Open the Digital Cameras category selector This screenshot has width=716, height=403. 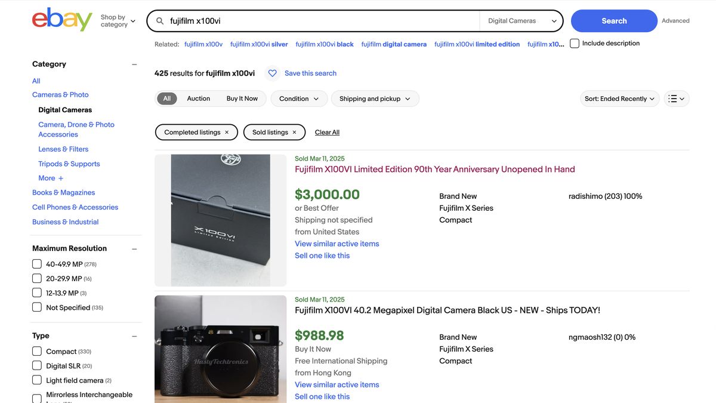tap(521, 21)
